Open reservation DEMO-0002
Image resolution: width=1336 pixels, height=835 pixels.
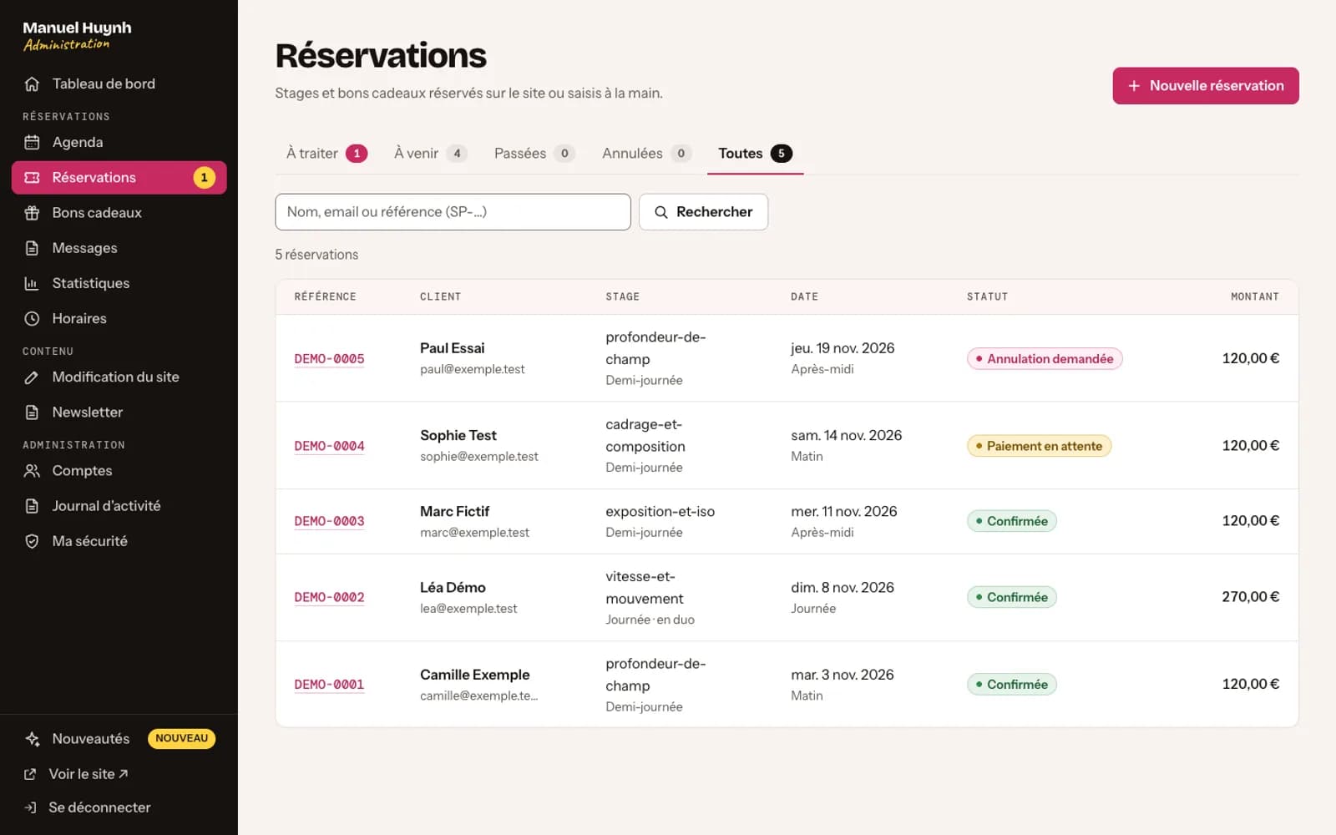point(329,597)
